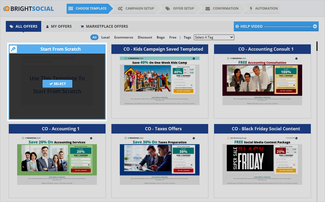Click the BrightSocial logo
The image size is (325, 202).
(x=29, y=8)
